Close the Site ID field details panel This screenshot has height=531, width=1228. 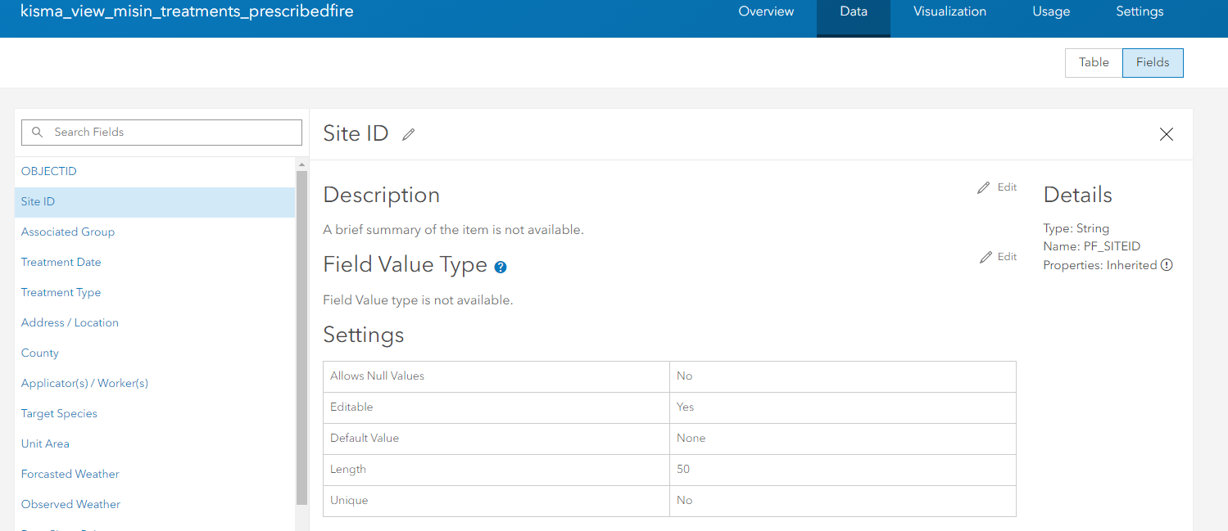(x=1167, y=134)
